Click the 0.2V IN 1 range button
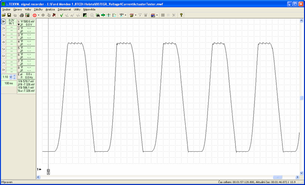 [x=12, y=22]
